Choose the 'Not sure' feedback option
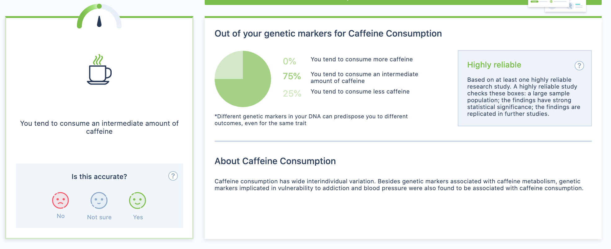The width and height of the screenshot is (611, 249). pyautogui.click(x=99, y=204)
